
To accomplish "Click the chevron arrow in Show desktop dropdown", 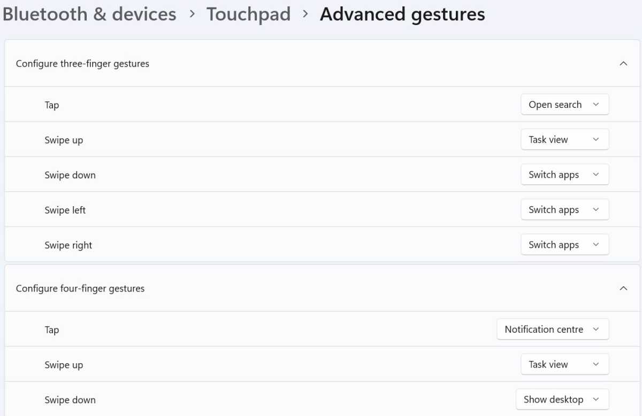I will [x=596, y=399].
